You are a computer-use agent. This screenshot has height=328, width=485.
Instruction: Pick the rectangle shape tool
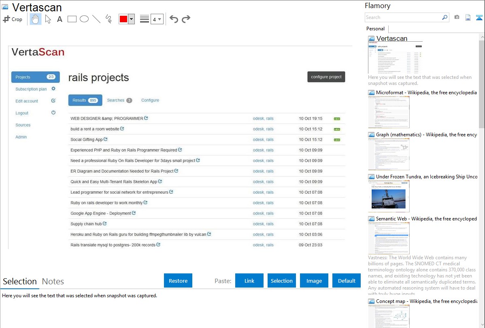pyautogui.click(x=72, y=19)
